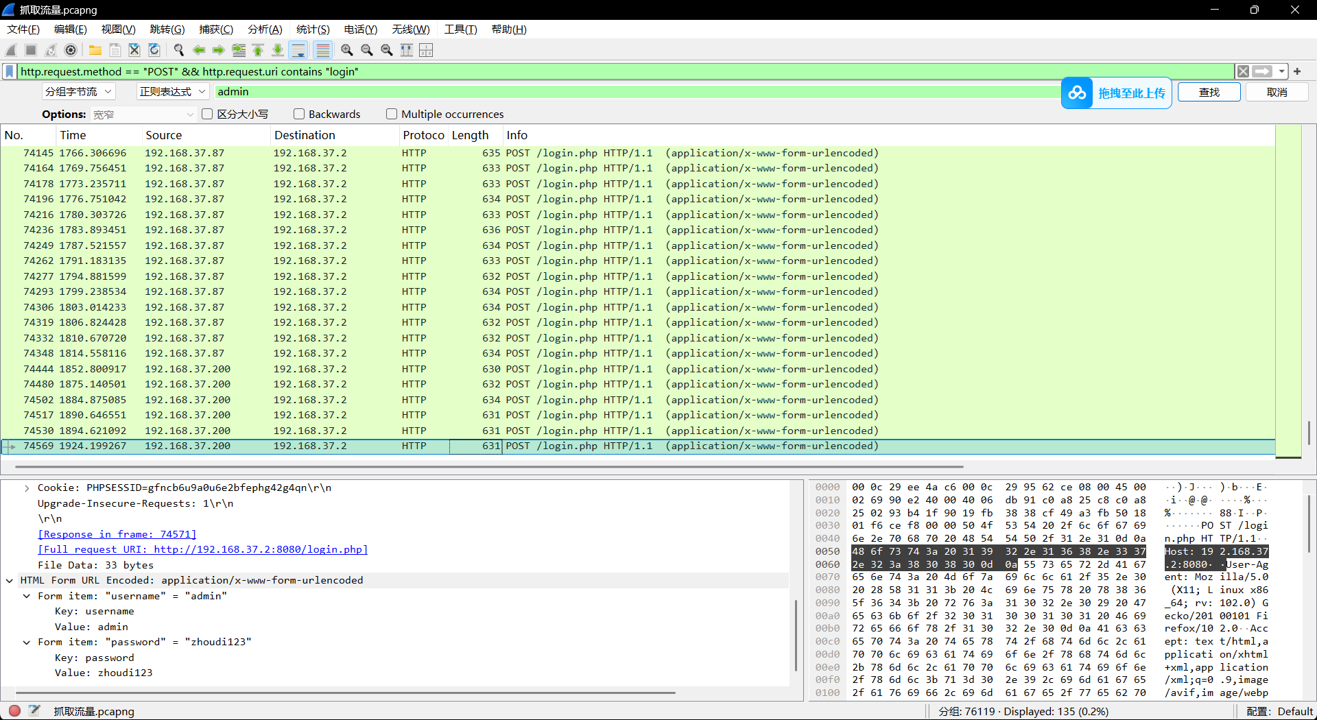Image resolution: width=1317 pixels, height=720 pixels.
Task: Add a filter button with plus icon
Action: pos(1297,71)
